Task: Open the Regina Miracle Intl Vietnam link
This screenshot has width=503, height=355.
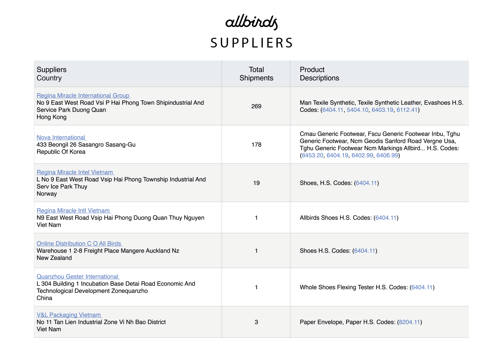Action: (74, 211)
